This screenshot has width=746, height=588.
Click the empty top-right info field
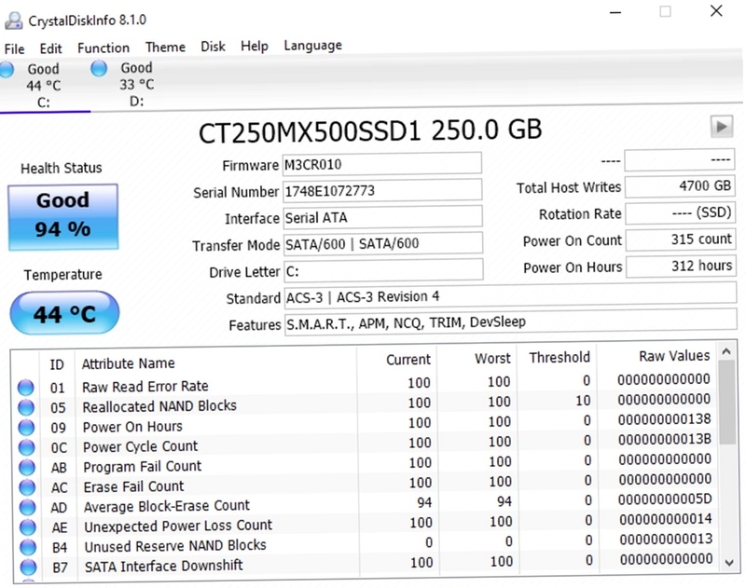[680, 159]
